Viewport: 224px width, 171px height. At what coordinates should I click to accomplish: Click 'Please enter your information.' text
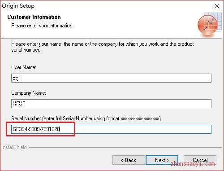point(42,26)
